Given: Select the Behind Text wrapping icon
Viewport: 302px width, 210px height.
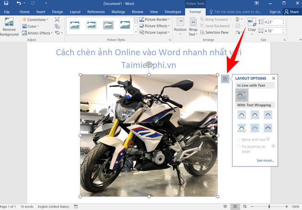Looking at the screenshot, I should 255,128.
